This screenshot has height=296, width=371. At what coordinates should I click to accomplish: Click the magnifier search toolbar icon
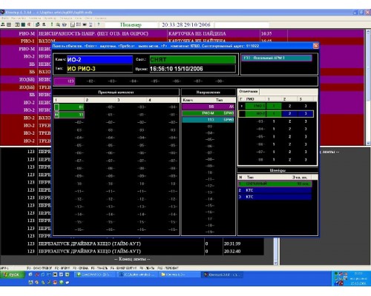click(x=58, y=24)
